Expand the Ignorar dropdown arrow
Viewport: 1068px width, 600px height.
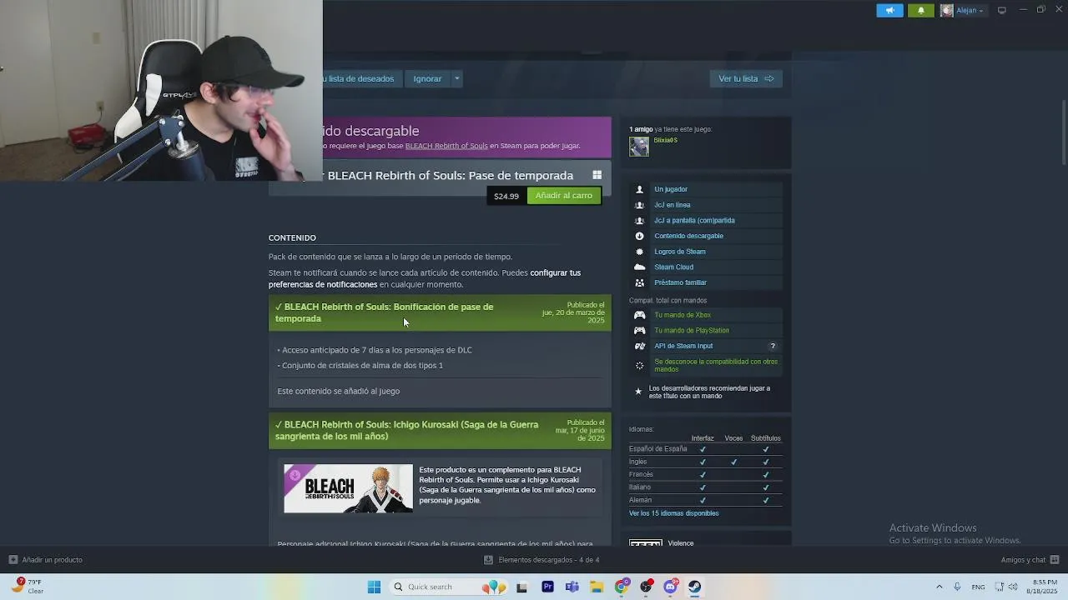pyautogui.click(x=456, y=78)
